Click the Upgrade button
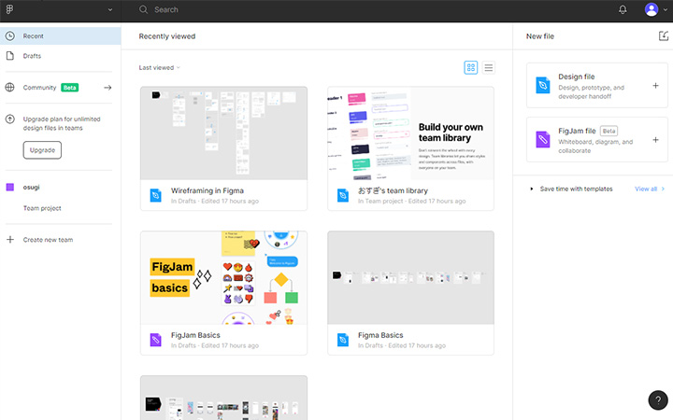The width and height of the screenshot is (673, 420). pyautogui.click(x=42, y=150)
